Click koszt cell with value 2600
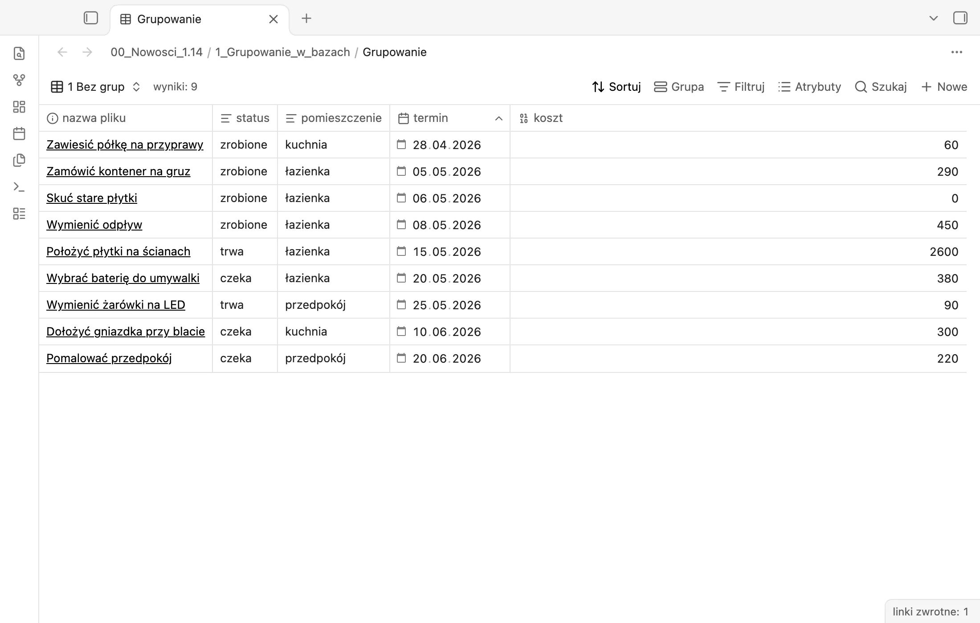 (x=738, y=251)
